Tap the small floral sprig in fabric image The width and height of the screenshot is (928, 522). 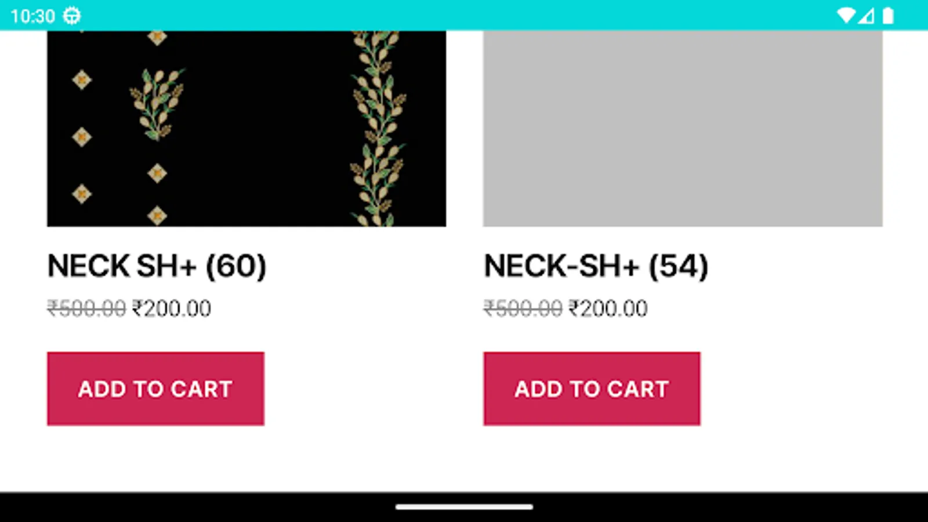coord(157,103)
